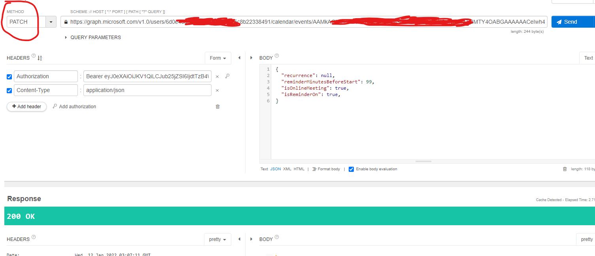The image size is (595, 256).
Task: Switch body syntax to JSON
Action: pyautogui.click(x=276, y=169)
